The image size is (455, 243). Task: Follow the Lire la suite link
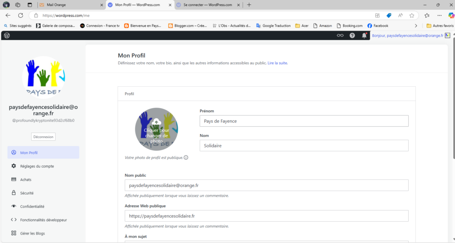click(277, 63)
